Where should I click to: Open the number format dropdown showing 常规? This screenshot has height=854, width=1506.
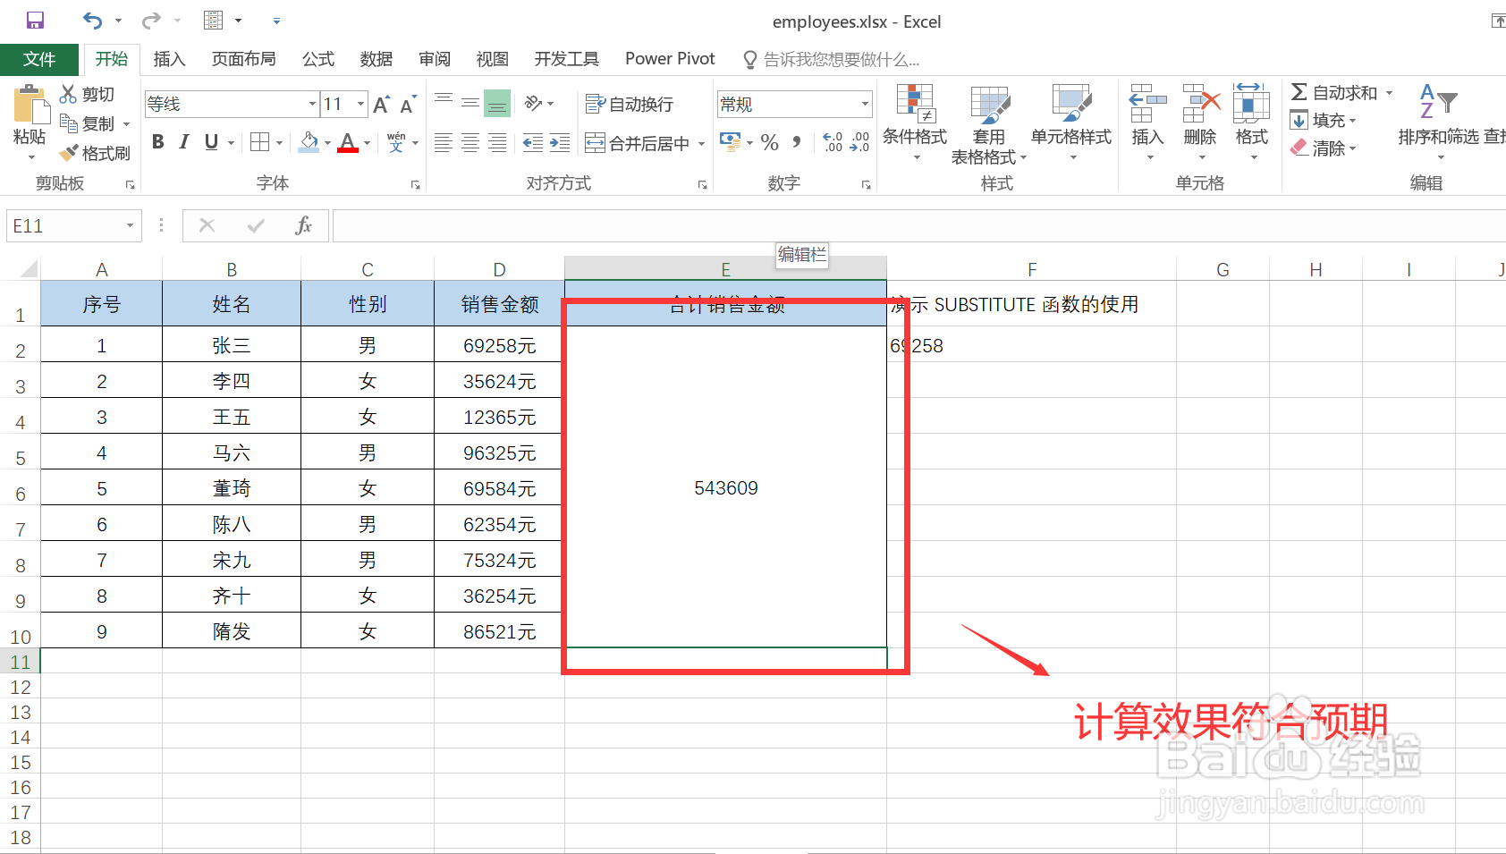864,103
